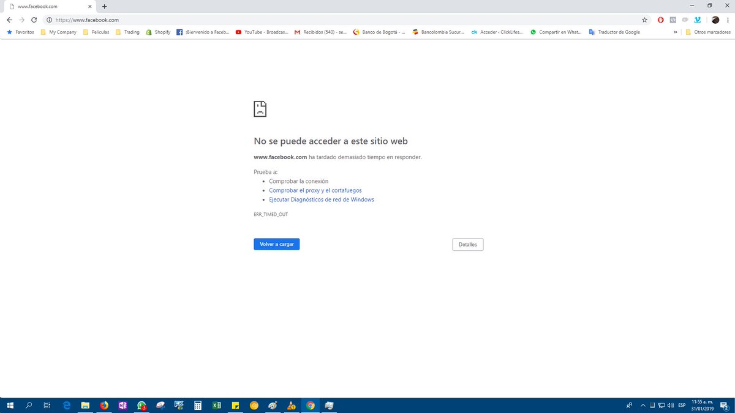The width and height of the screenshot is (735, 413).
Task: Open VLC cone icon in the taskbar
Action: coord(292,405)
